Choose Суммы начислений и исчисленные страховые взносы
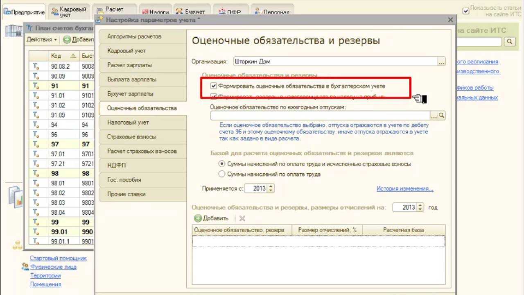This screenshot has height=295, width=524. 222,164
